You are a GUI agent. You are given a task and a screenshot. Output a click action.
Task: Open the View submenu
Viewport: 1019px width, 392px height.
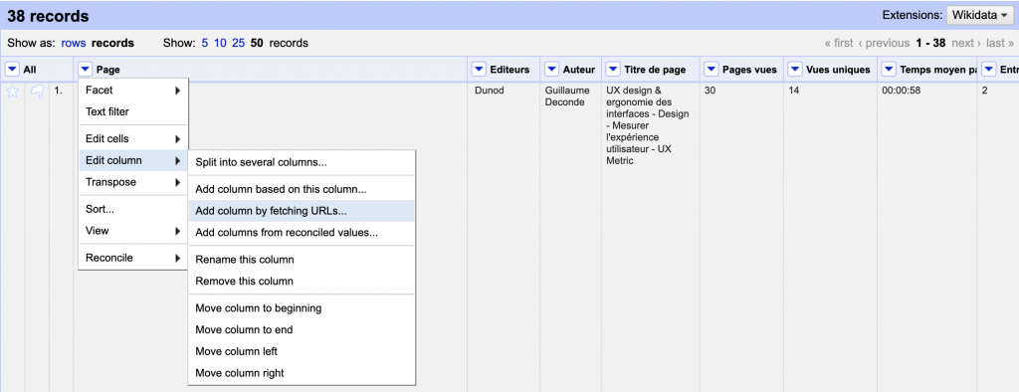pyautogui.click(x=133, y=231)
